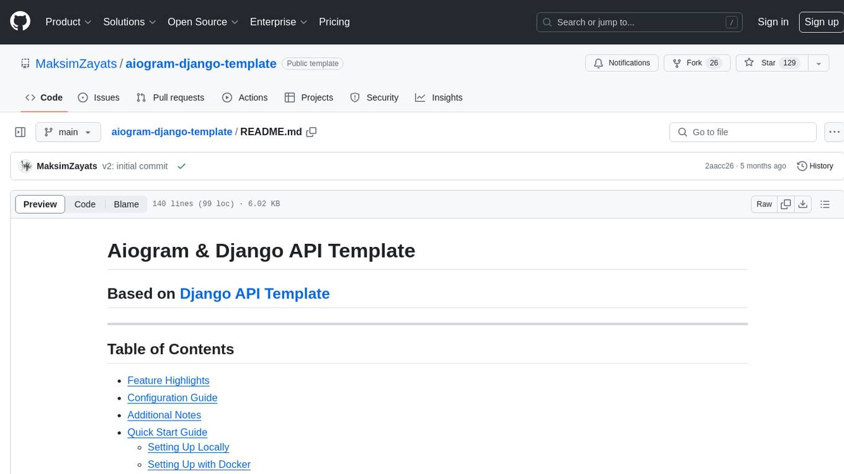844x474 pixels.
Task: Open the main branch selector
Action: [x=68, y=132]
